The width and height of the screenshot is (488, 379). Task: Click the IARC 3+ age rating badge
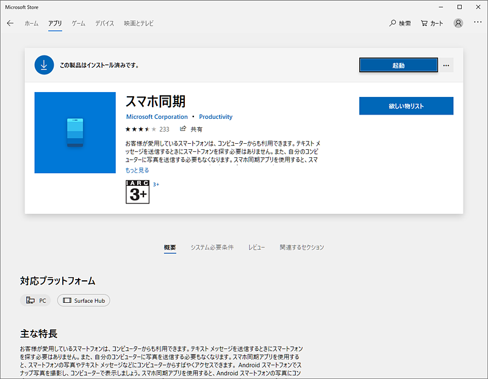(137, 192)
